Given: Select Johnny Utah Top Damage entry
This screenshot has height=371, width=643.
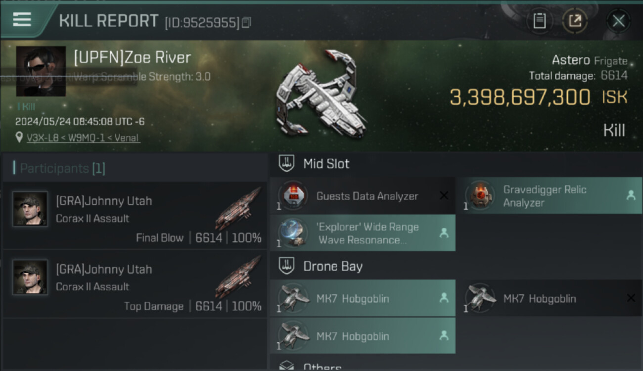Looking at the screenshot, I should (135, 284).
